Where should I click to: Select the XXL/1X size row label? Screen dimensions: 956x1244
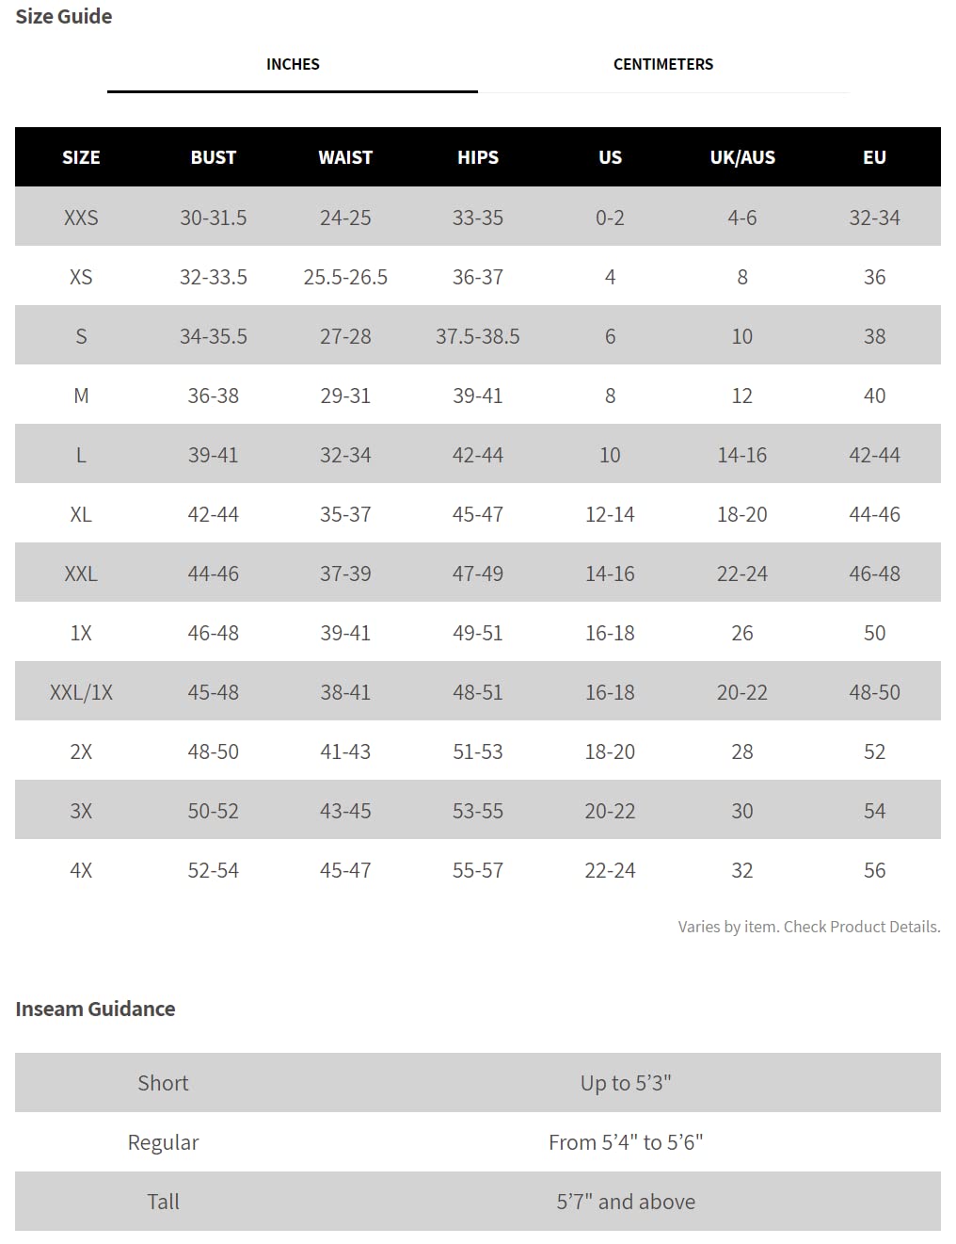pyautogui.click(x=81, y=692)
